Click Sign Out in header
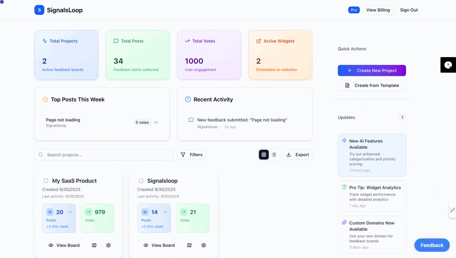456x258 pixels. tap(409, 10)
